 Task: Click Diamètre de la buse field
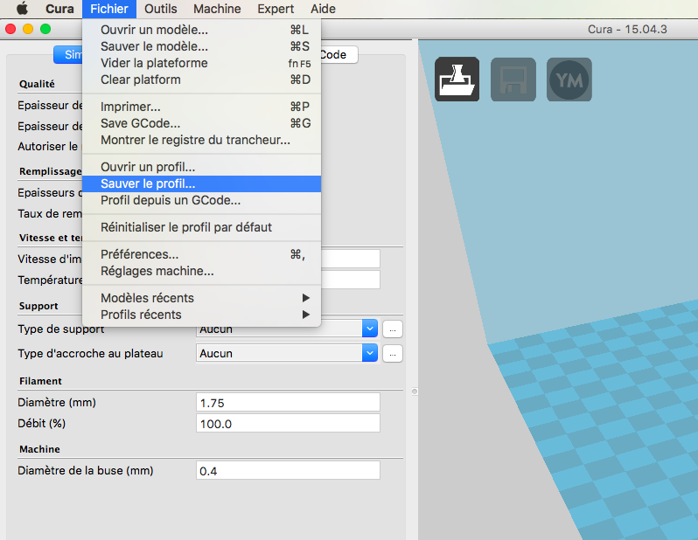tap(288, 471)
